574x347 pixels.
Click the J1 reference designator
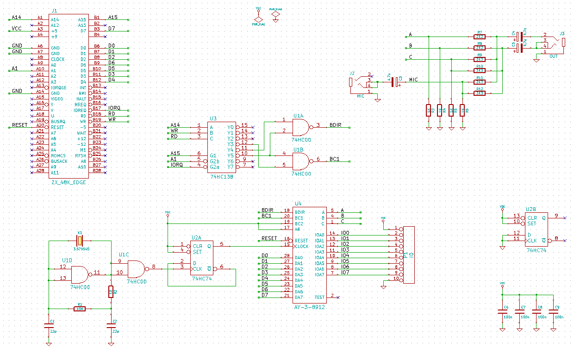(x=54, y=11)
